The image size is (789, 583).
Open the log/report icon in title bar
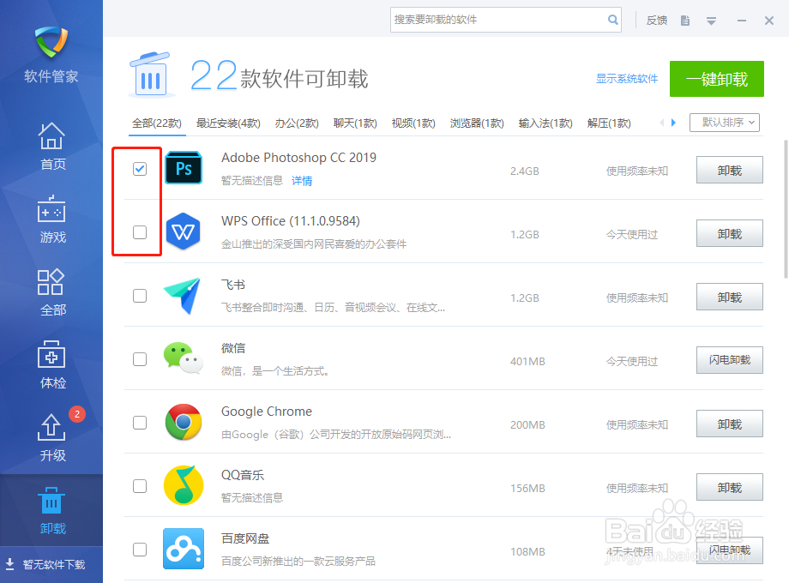coord(684,20)
